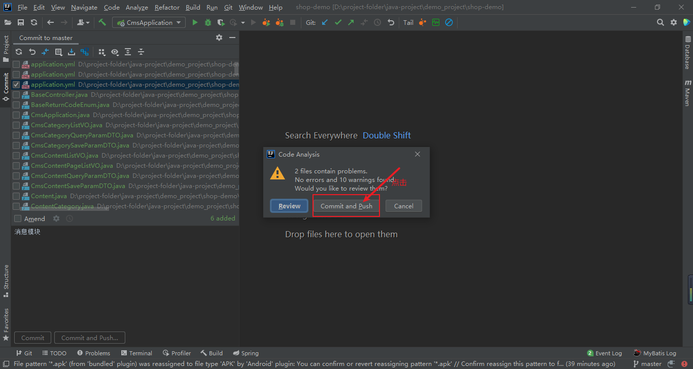Toggle the Amend checkbox
693x369 pixels.
18,218
